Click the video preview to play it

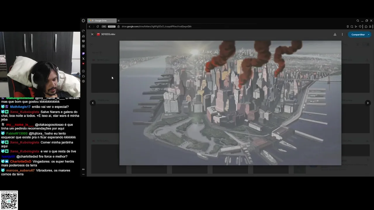[230, 103]
